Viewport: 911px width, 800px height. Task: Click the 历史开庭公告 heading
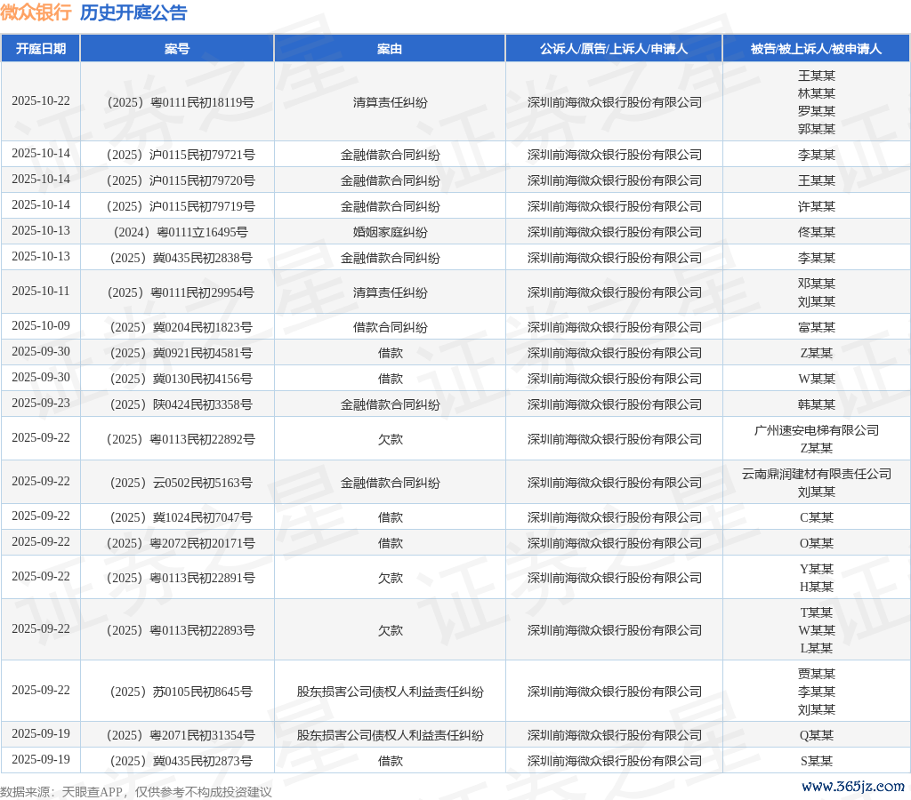click(133, 12)
